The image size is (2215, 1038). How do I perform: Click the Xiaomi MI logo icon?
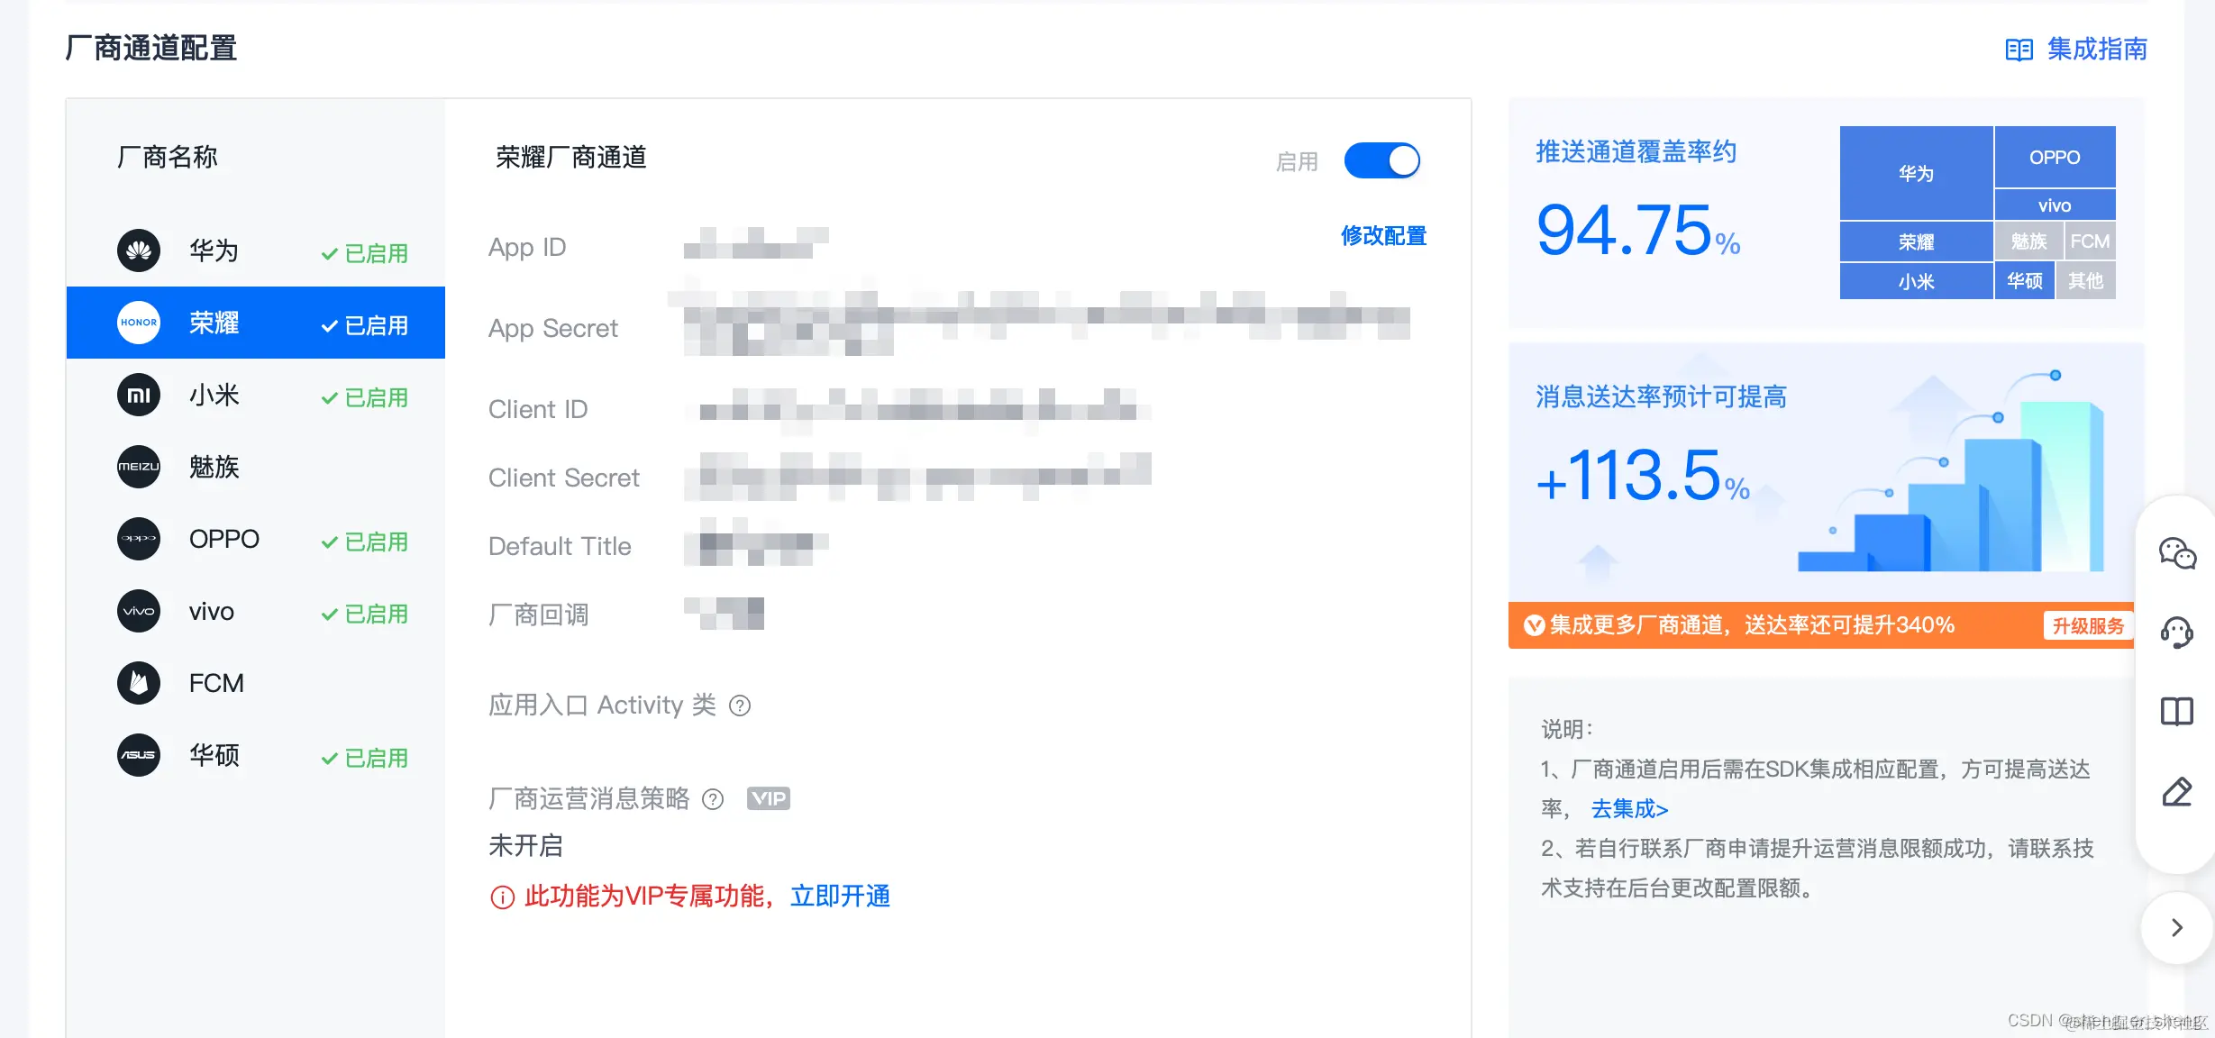[x=138, y=395]
